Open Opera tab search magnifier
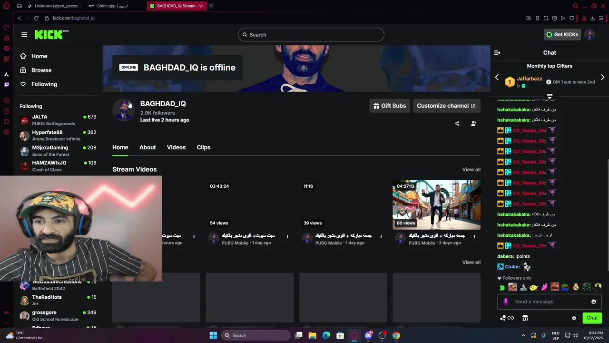The width and height of the screenshot is (609, 343). tap(575, 6)
